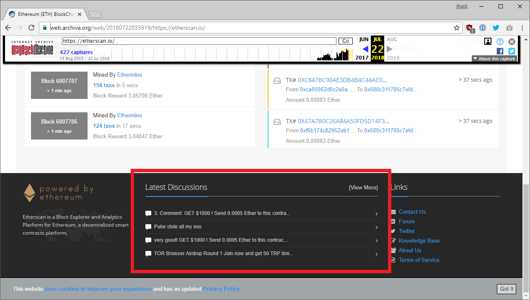This screenshot has width=530, height=300.
Task: Open chevron of Puke stole all my eos
Action: 376,228
